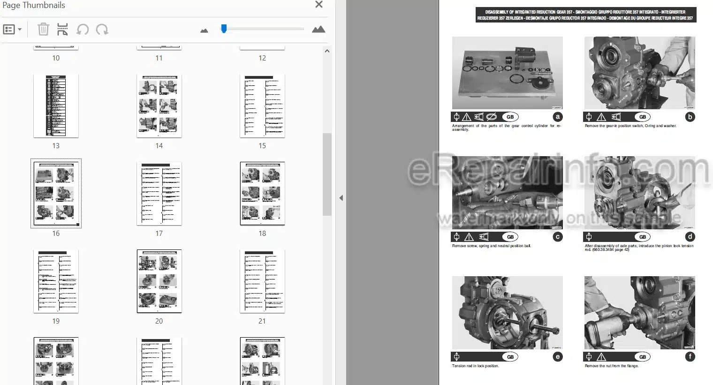Click photo e of tension rod locked
The width and height of the screenshot is (713, 385).
507,313
